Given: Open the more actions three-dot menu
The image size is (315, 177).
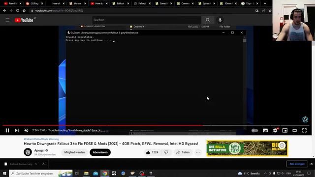Looking at the screenshot, I should [198, 152].
